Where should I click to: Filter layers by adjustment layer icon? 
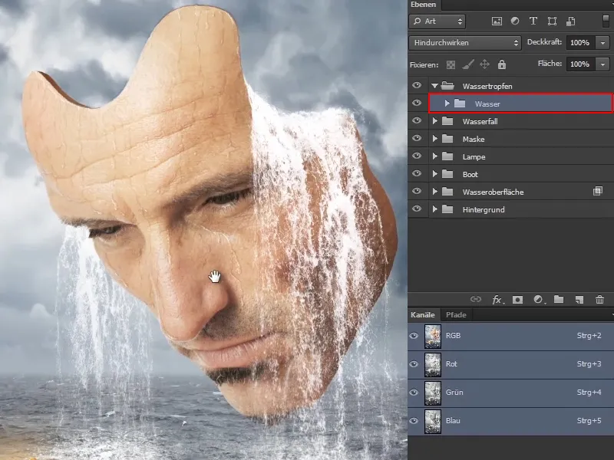tap(515, 21)
